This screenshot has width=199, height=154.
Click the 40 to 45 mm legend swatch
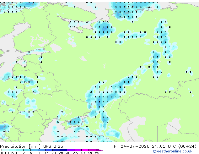pyautogui.click(x=85, y=150)
